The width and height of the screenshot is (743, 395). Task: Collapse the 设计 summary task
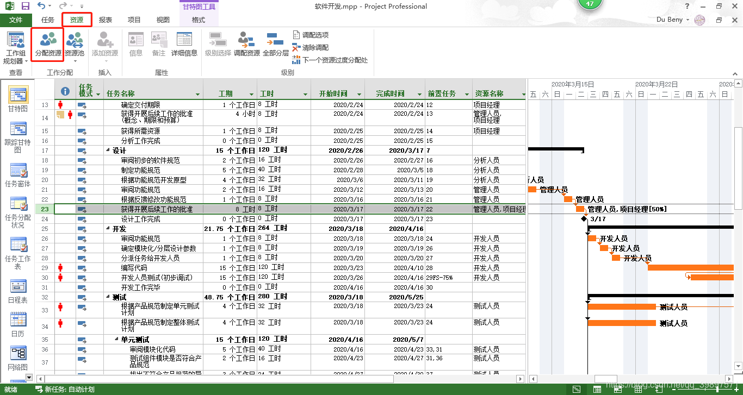click(108, 151)
